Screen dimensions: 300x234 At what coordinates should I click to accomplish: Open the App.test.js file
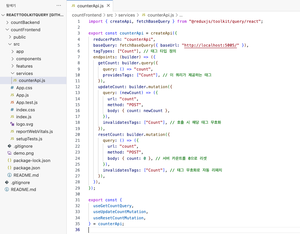tap(27, 102)
